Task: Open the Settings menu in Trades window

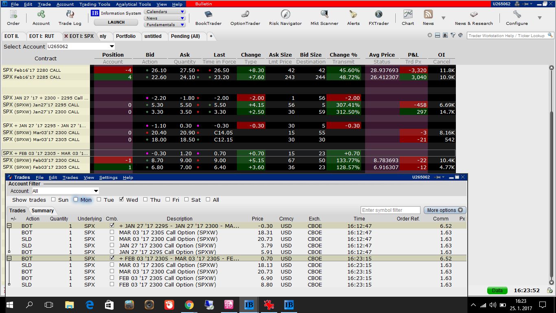Action: click(x=108, y=178)
